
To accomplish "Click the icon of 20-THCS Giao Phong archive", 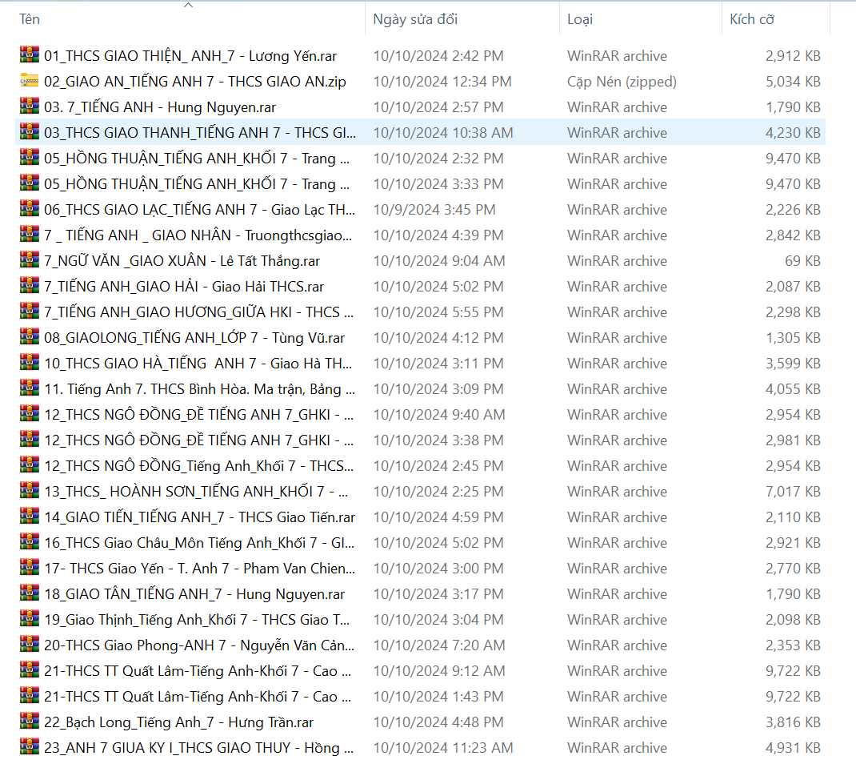I will point(29,645).
